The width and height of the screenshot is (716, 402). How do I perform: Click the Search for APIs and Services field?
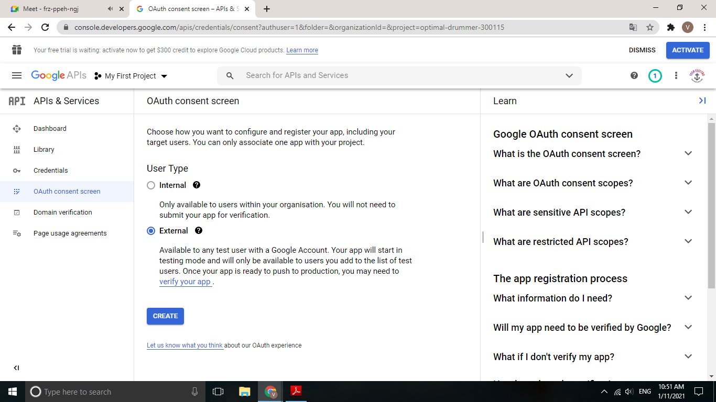click(399, 75)
